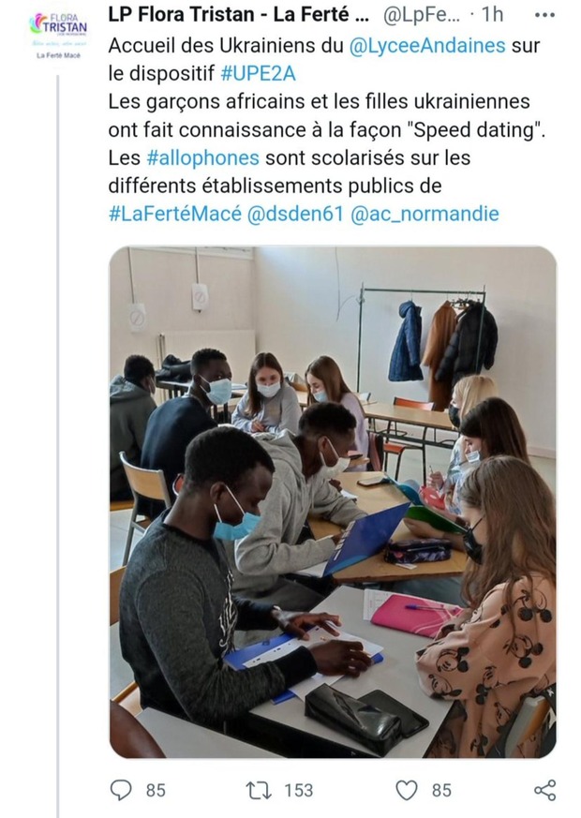Open the share icon below the photo
The height and width of the screenshot is (818, 581).
[x=544, y=790]
